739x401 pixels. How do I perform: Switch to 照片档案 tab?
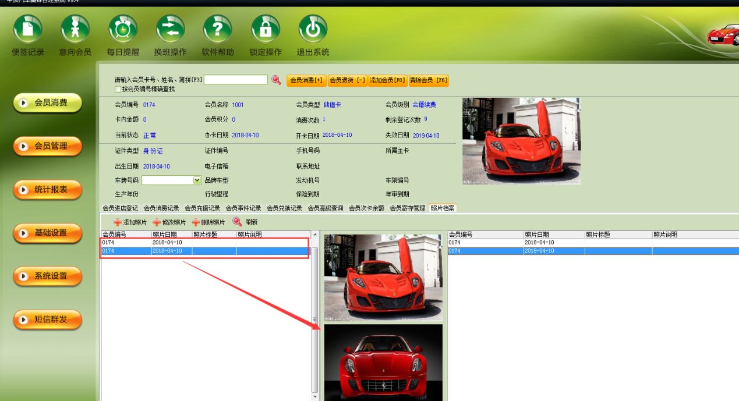click(443, 208)
